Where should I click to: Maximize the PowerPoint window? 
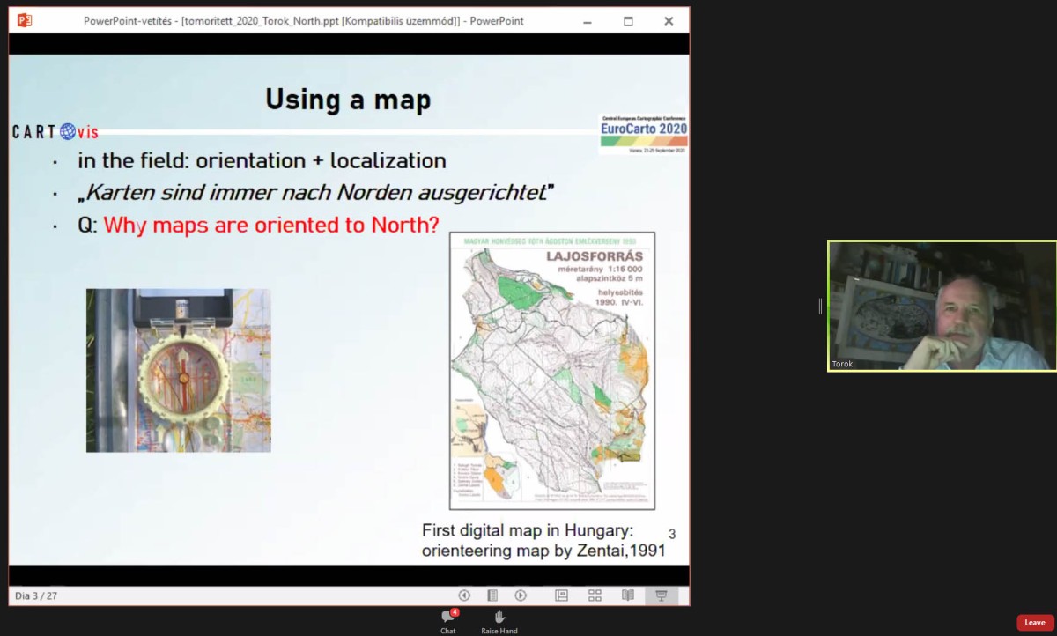(628, 21)
